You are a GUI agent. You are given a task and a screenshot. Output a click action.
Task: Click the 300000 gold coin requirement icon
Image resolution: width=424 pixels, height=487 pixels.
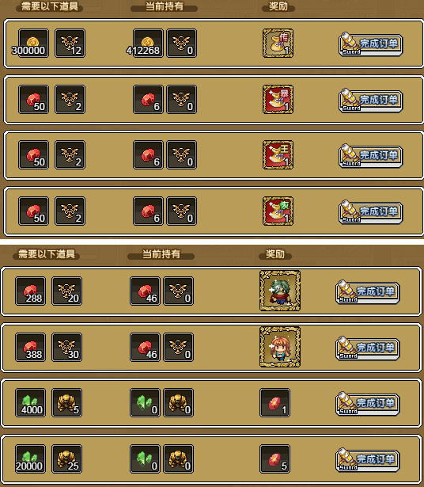(33, 44)
